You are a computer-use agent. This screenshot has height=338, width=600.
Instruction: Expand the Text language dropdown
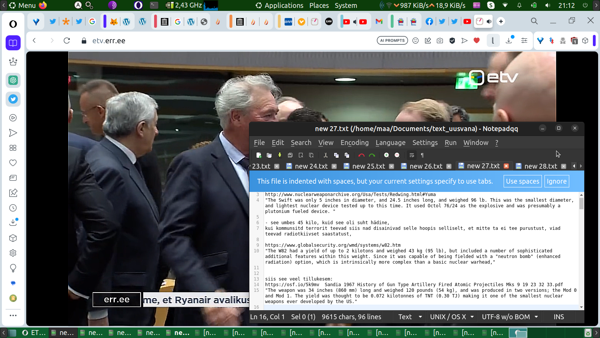pyautogui.click(x=410, y=317)
